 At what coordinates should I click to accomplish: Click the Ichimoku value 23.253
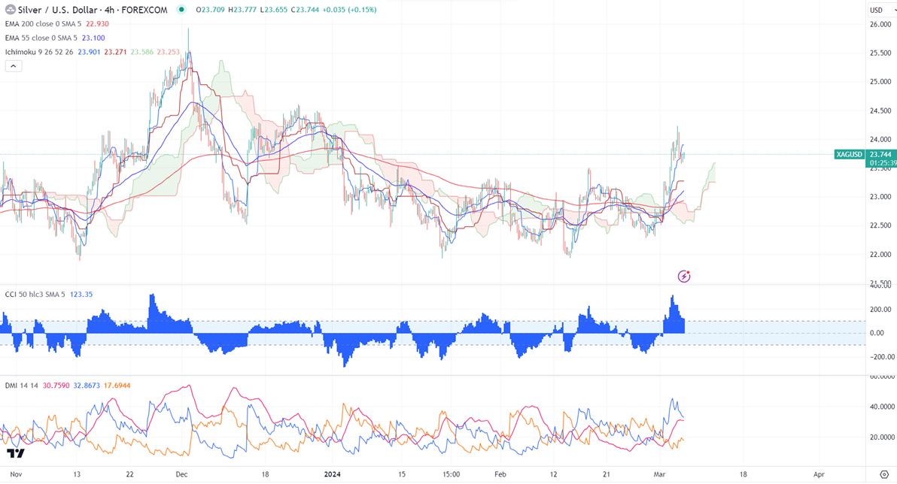[x=169, y=52]
